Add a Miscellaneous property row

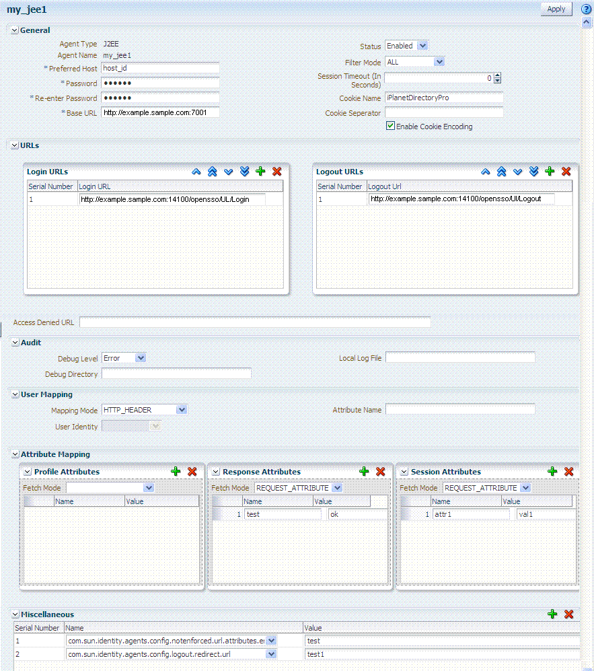[x=552, y=614]
